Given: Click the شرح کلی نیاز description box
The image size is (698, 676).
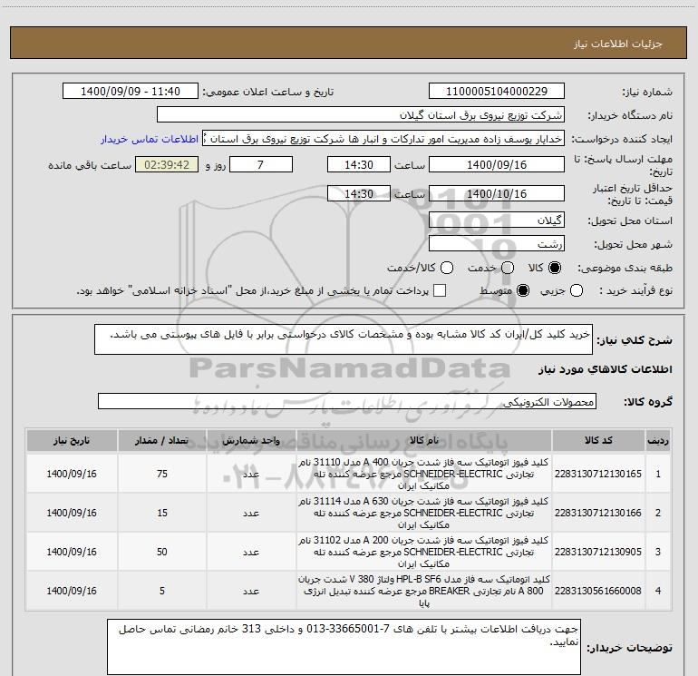Looking at the screenshot, I should pyautogui.click(x=344, y=339).
